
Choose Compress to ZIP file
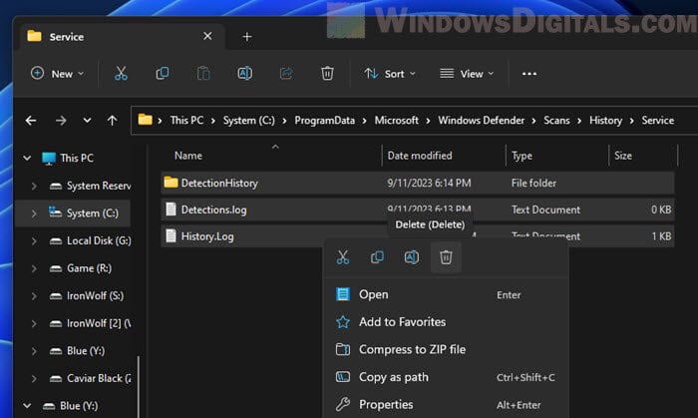[x=446, y=349]
